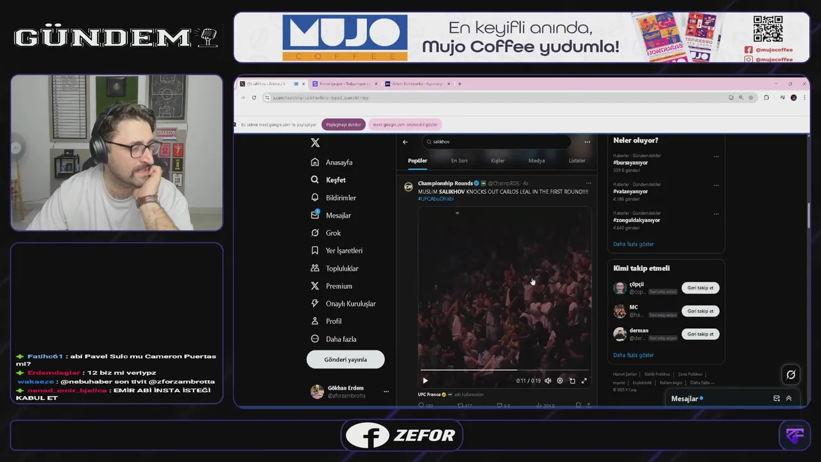The height and width of the screenshot is (462, 821).
Task: Open Championship Rounds profile avatar
Action: tap(409, 187)
